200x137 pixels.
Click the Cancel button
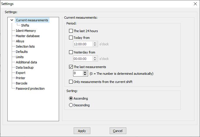[x=118, y=131]
